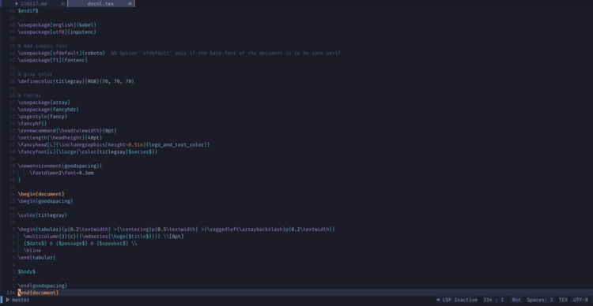Image resolution: width=593 pixels, height=306 pixels.
Task: Click the $body$ placeholder line
Action: click(26, 271)
